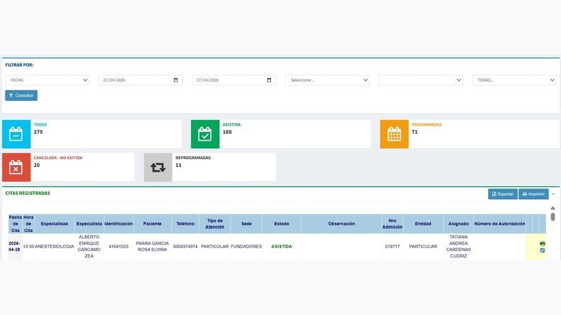
Task: Open the TODAS... dropdown
Action: click(x=514, y=80)
